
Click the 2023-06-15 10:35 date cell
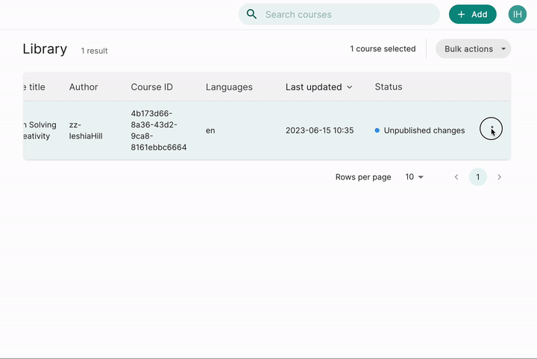coord(319,130)
